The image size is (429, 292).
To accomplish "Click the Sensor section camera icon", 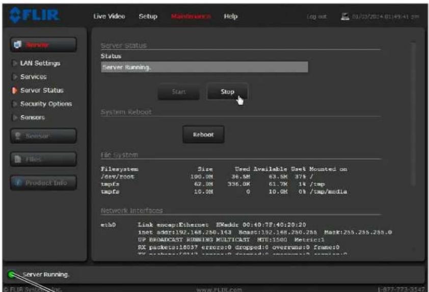I will point(18,136).
